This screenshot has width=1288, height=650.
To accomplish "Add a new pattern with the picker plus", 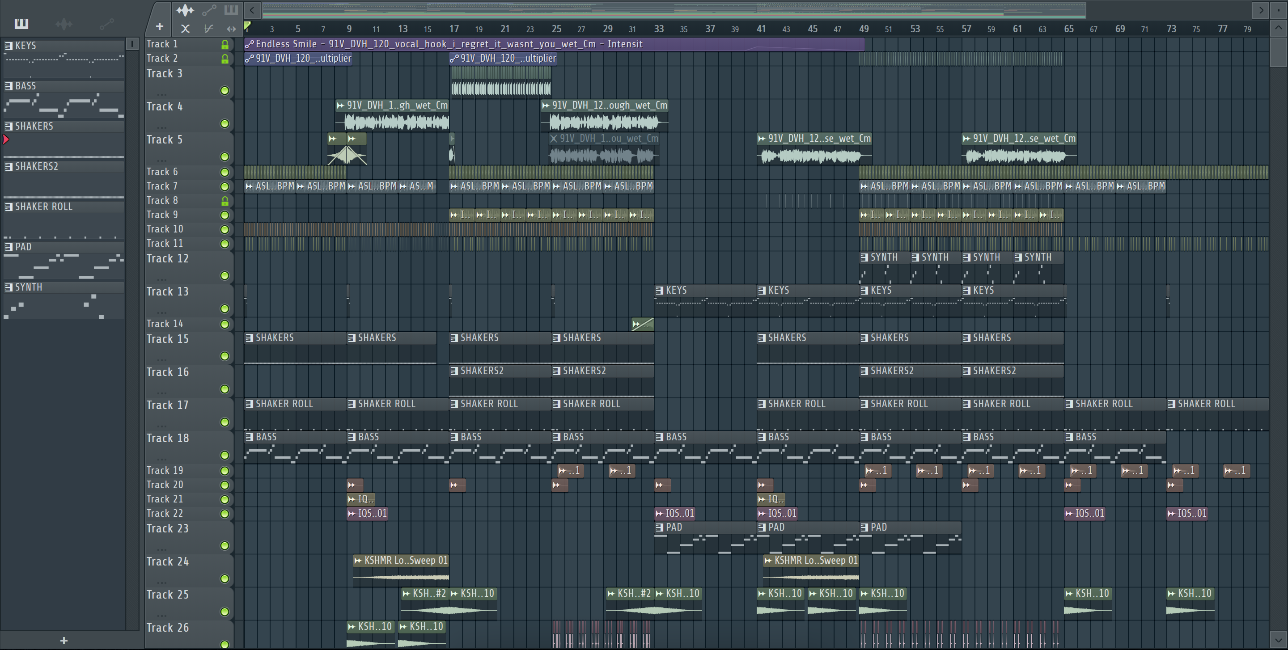I will pyautogui.click(x=64, y=640).
